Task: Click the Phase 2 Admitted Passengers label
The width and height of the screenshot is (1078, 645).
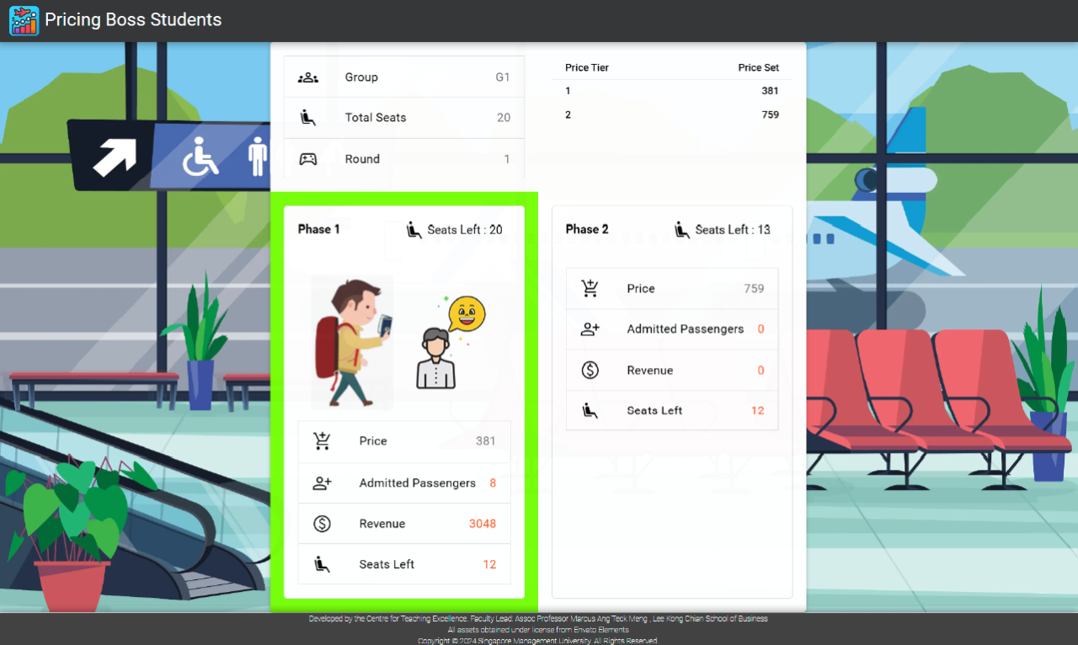Action: tap(686, 329)
